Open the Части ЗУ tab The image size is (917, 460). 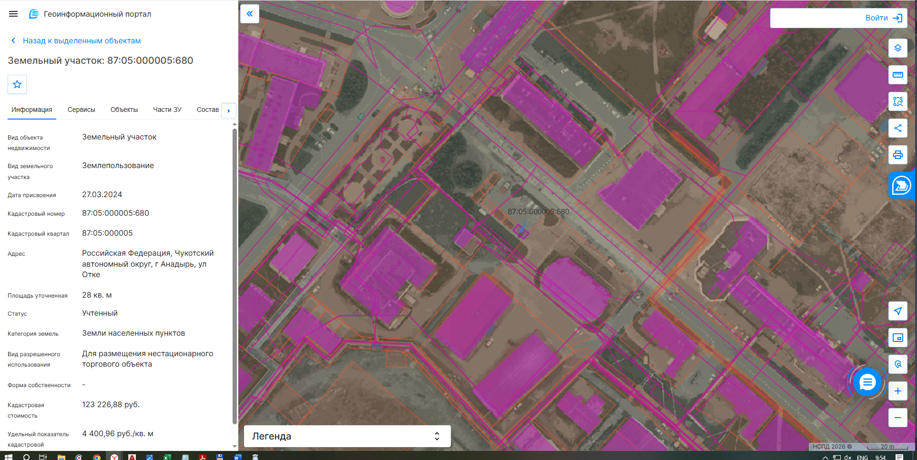(167, 110)
